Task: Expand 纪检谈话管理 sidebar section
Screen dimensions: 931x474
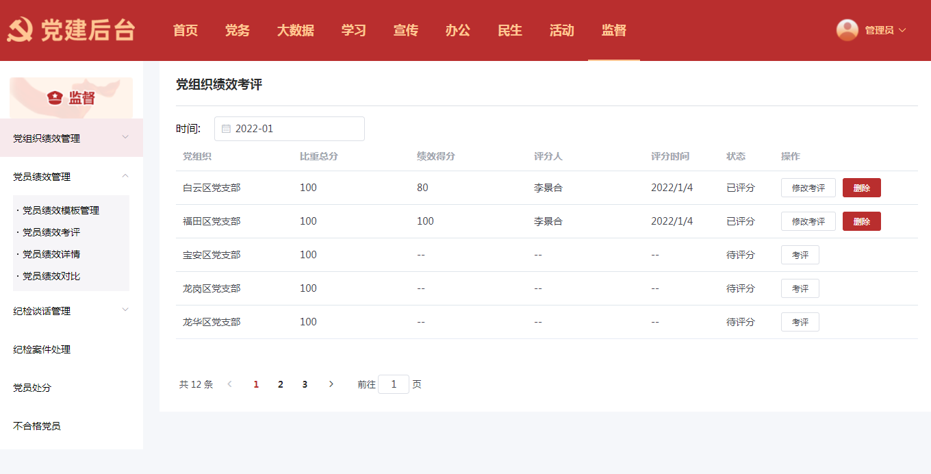Action: coord(125,310)
